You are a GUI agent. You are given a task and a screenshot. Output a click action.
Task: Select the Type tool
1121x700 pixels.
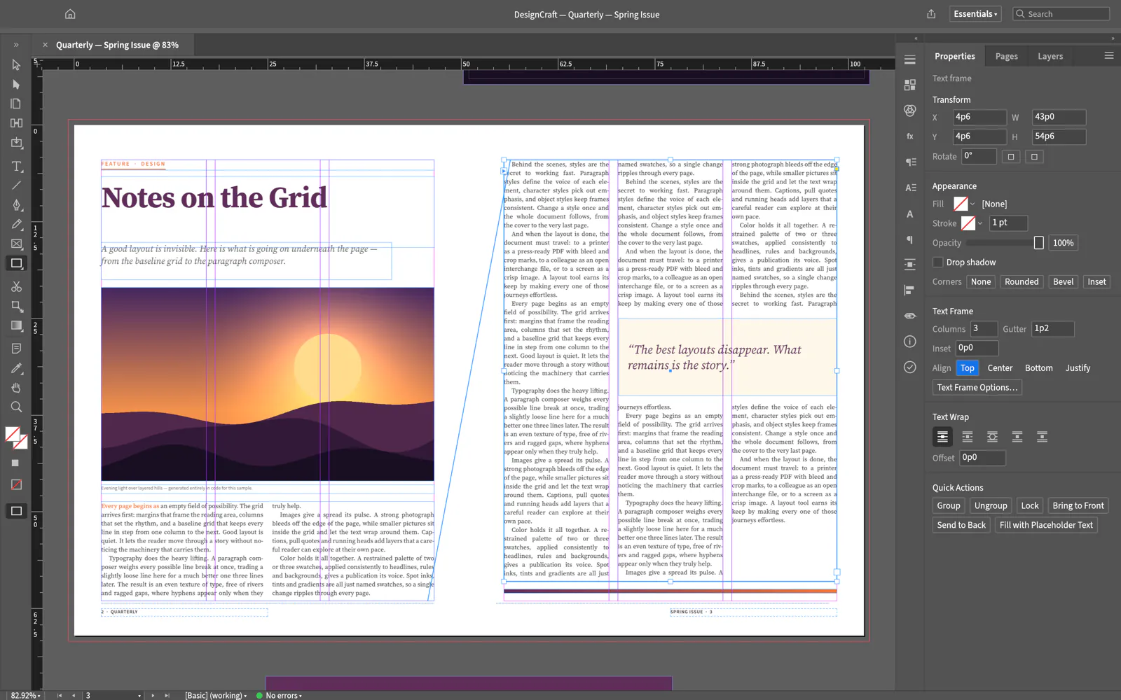click(16, 167)
